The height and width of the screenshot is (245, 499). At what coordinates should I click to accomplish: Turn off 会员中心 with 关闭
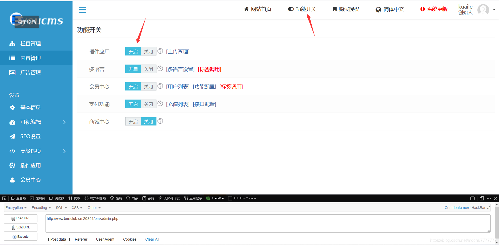[x=148, y=86]
